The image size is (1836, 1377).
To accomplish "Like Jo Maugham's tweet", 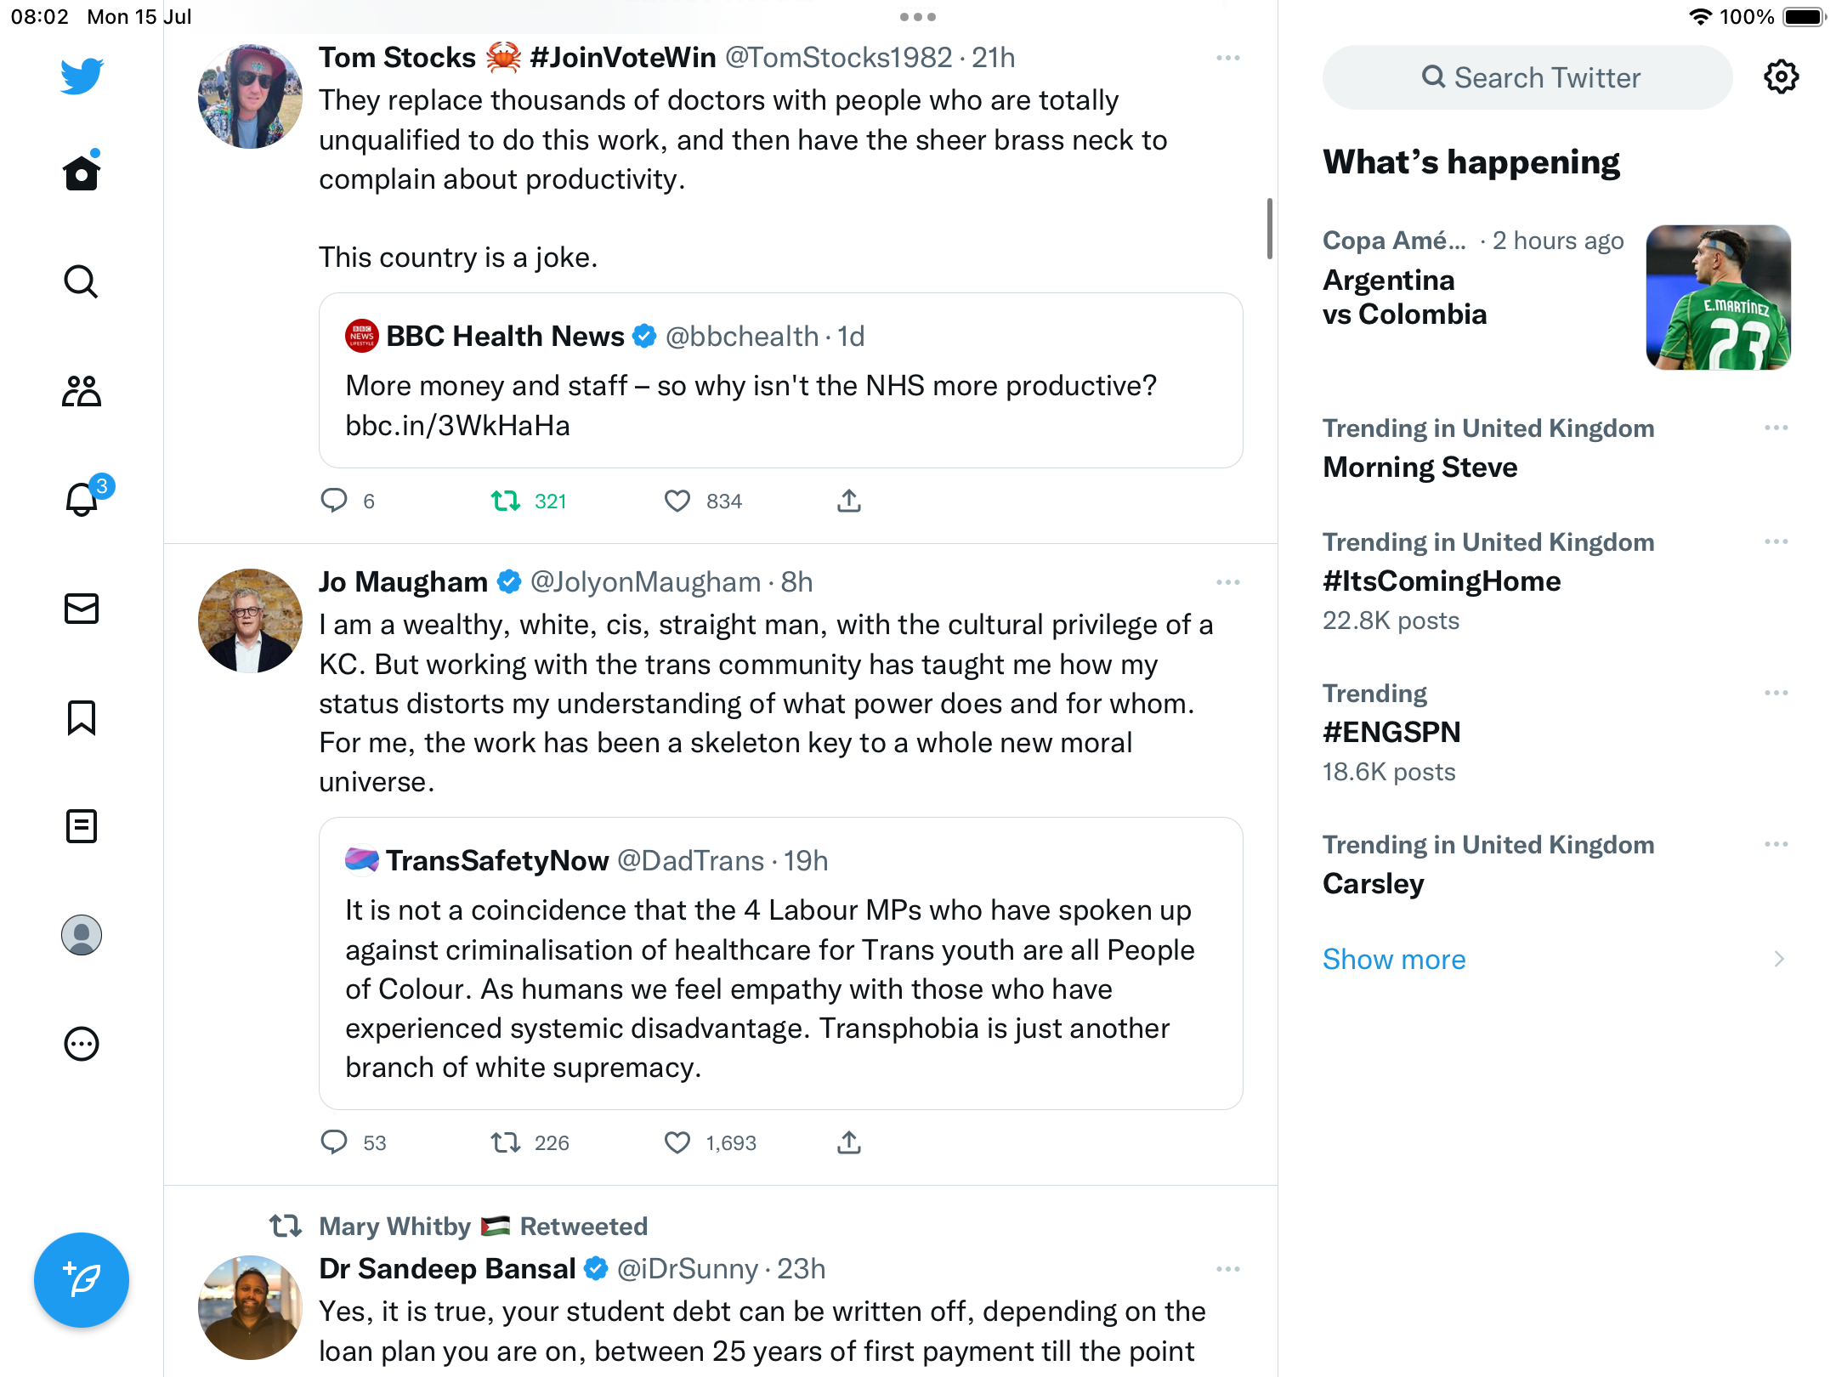I will [x=677, y=1143].
